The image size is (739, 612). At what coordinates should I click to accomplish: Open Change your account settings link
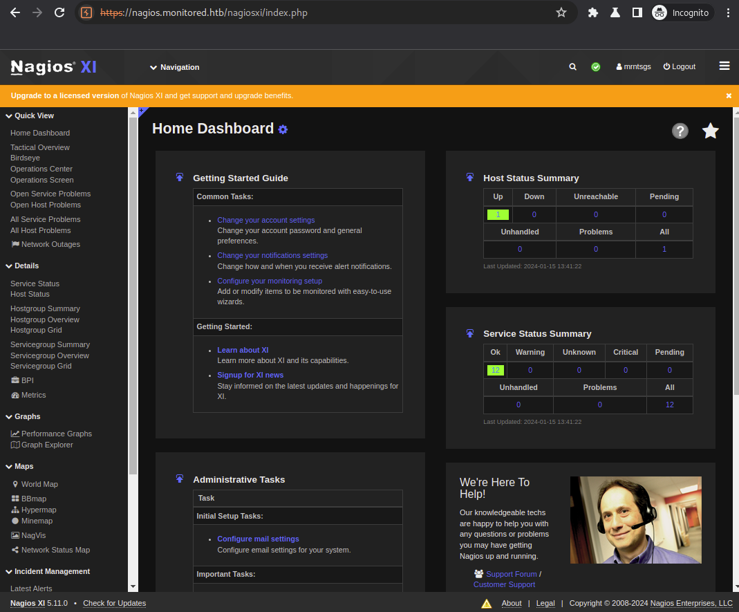pos(265,220)
